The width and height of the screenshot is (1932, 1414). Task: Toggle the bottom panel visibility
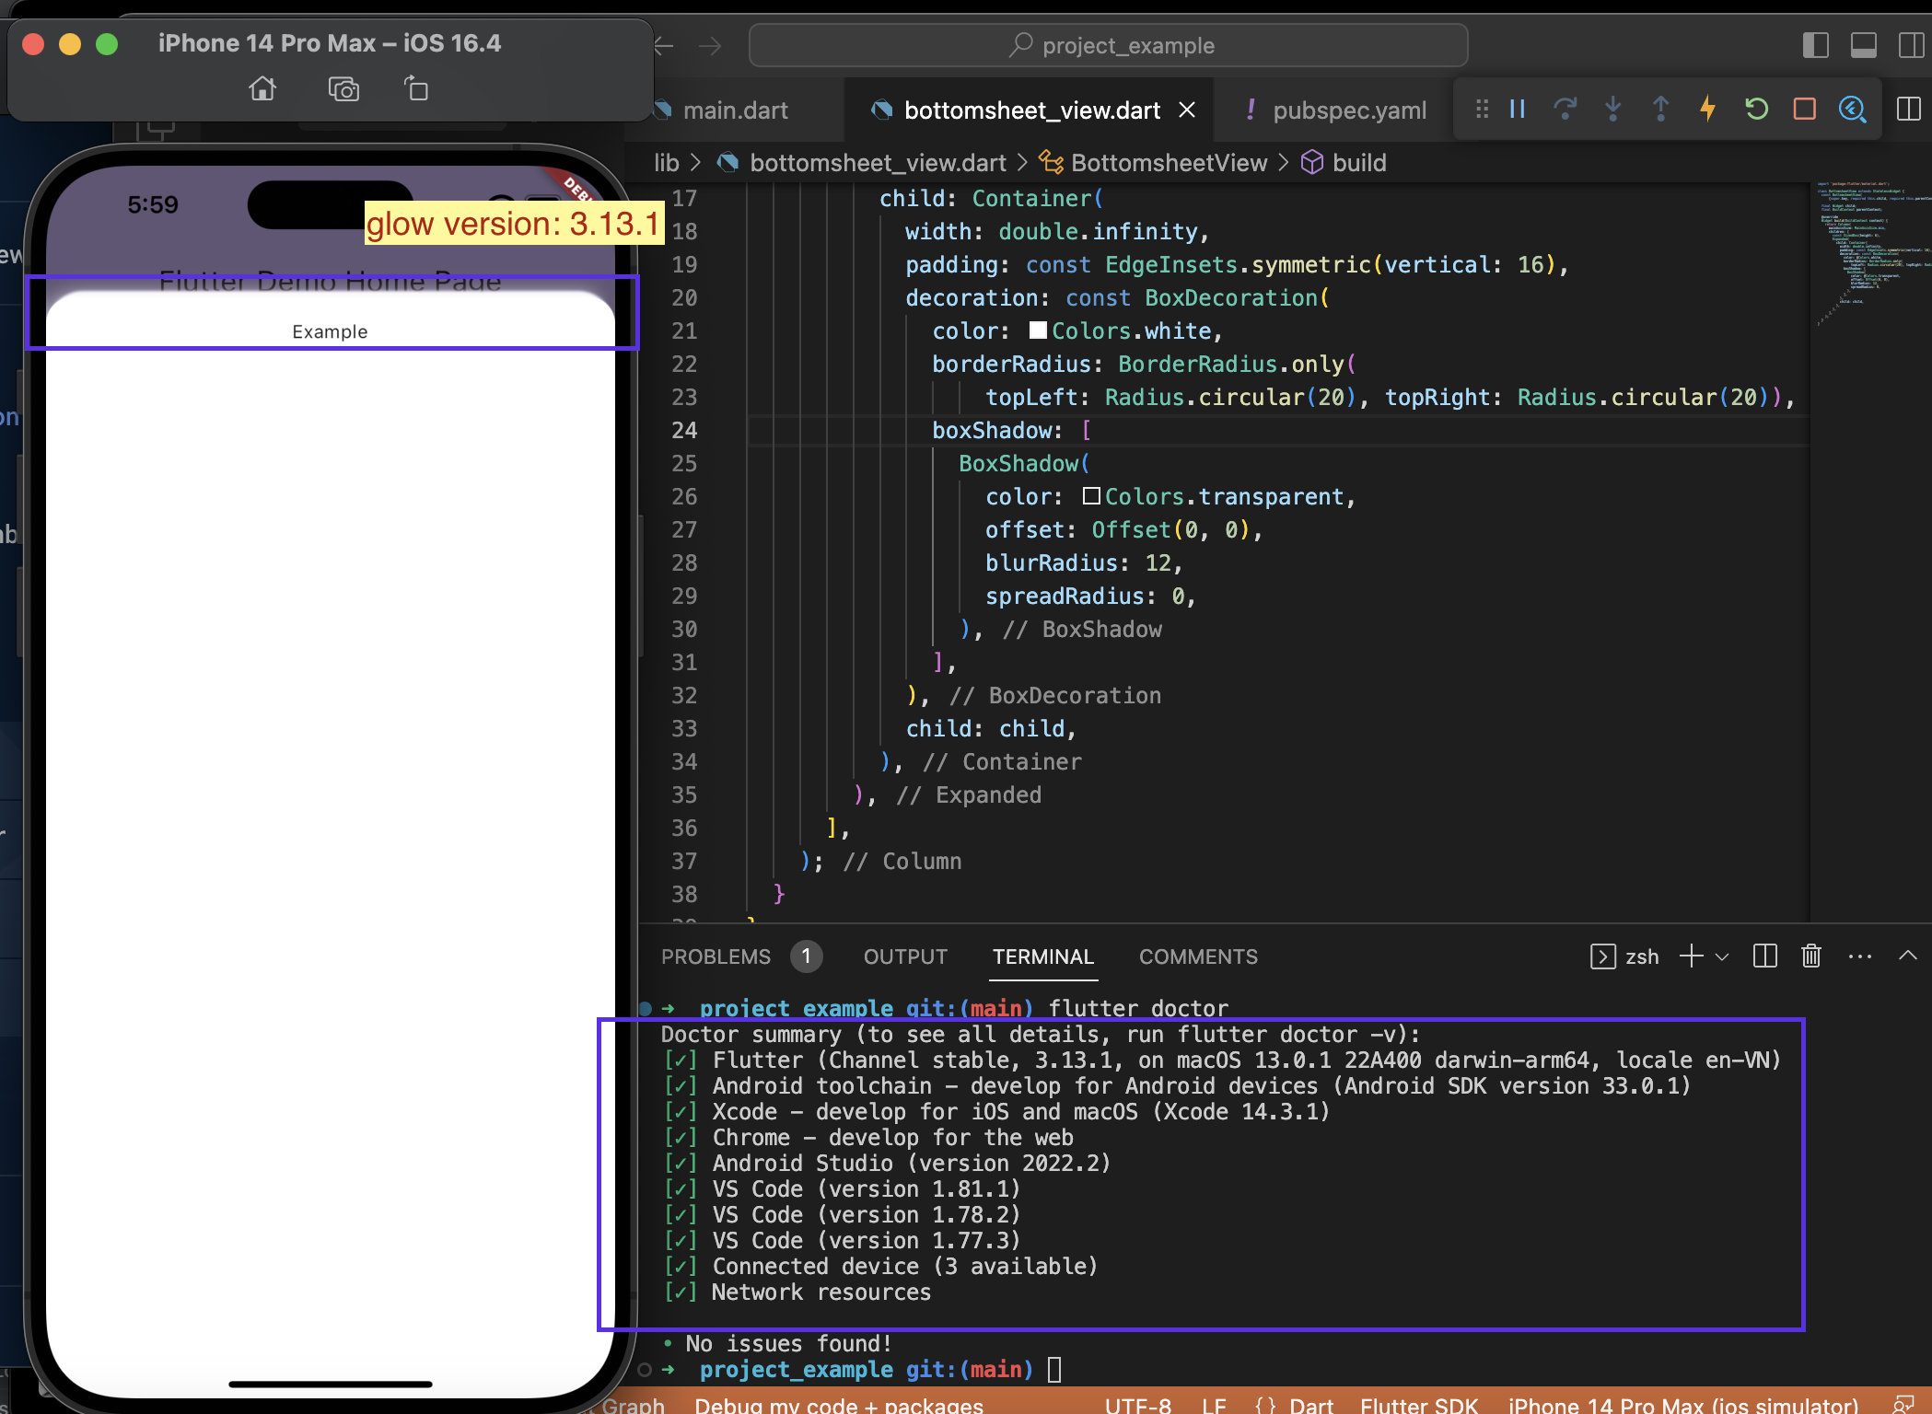[1864, 44]
